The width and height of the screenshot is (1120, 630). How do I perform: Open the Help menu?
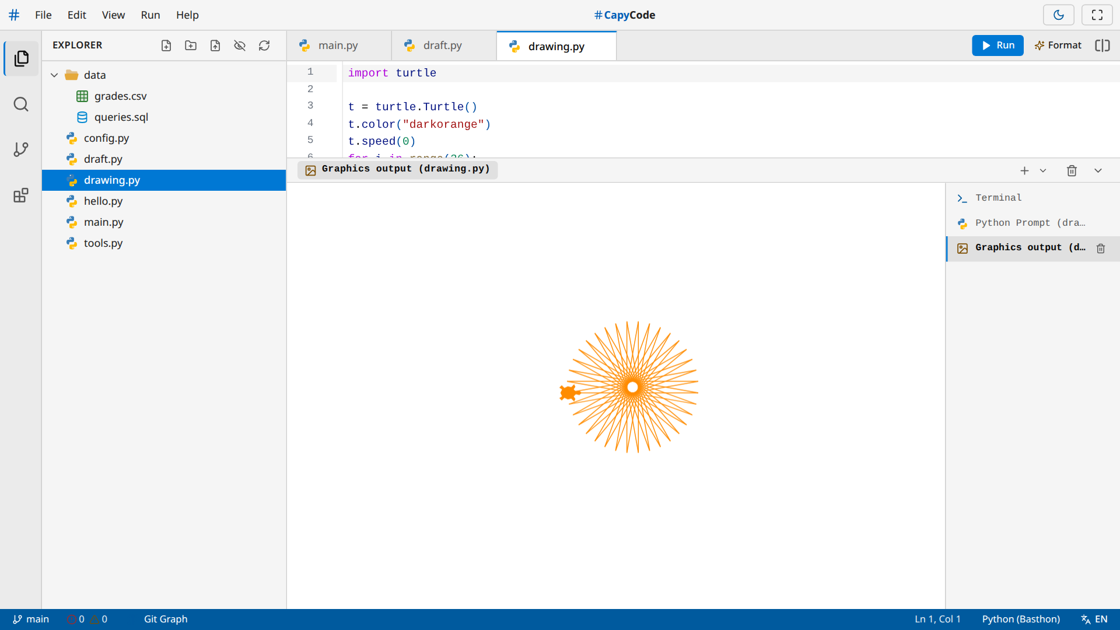[x=187, y=15]
